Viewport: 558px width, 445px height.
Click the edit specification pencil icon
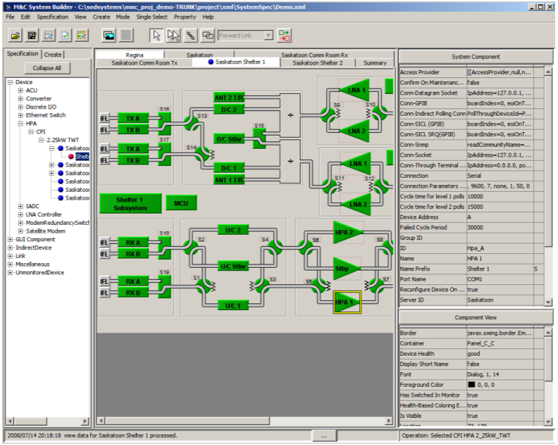pyautogui.click(x=48, y=35)
